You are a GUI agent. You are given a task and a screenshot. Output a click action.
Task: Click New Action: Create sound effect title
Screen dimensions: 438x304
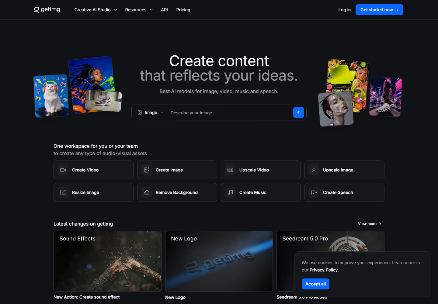coord(86,297)
